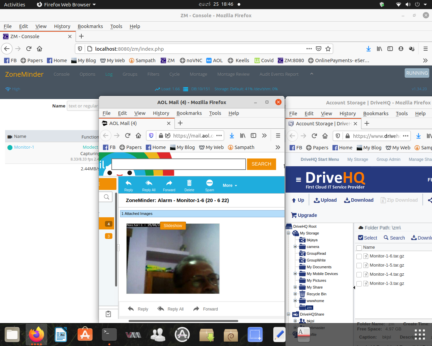
Task: Click the ZoneMinder Name filter text field
Action: [x=83, y=106]
